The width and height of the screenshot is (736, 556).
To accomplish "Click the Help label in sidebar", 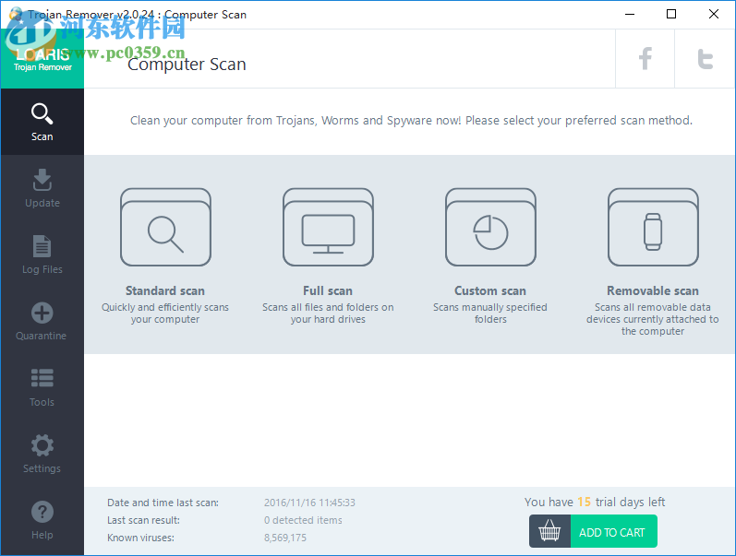I will pos(42,535).
